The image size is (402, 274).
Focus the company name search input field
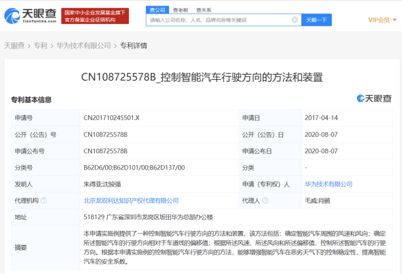220,20
